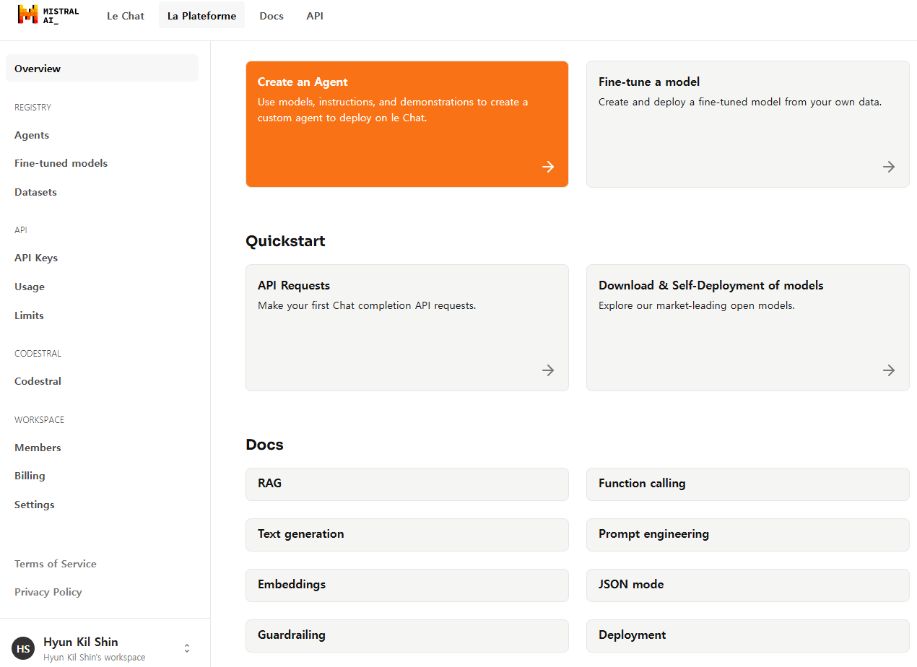Click the CODESTRAL sidebar section label
This screenshot has height=667, width=917.
point(38,354)
